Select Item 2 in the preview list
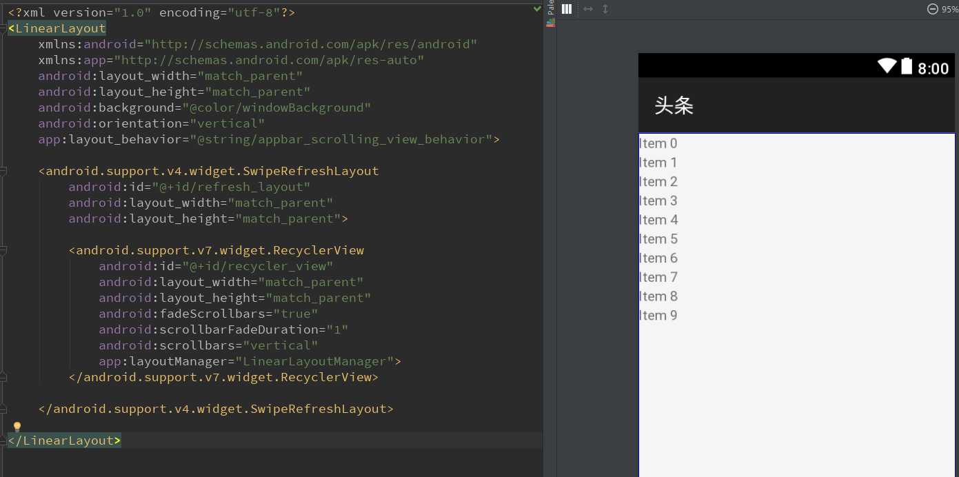The image size is (959, 477). pyautogui.click(x=658, y=181)
